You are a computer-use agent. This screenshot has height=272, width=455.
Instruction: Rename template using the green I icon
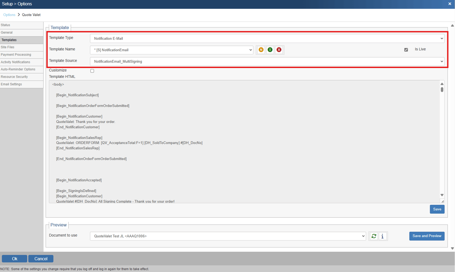[x=270, y=50]
